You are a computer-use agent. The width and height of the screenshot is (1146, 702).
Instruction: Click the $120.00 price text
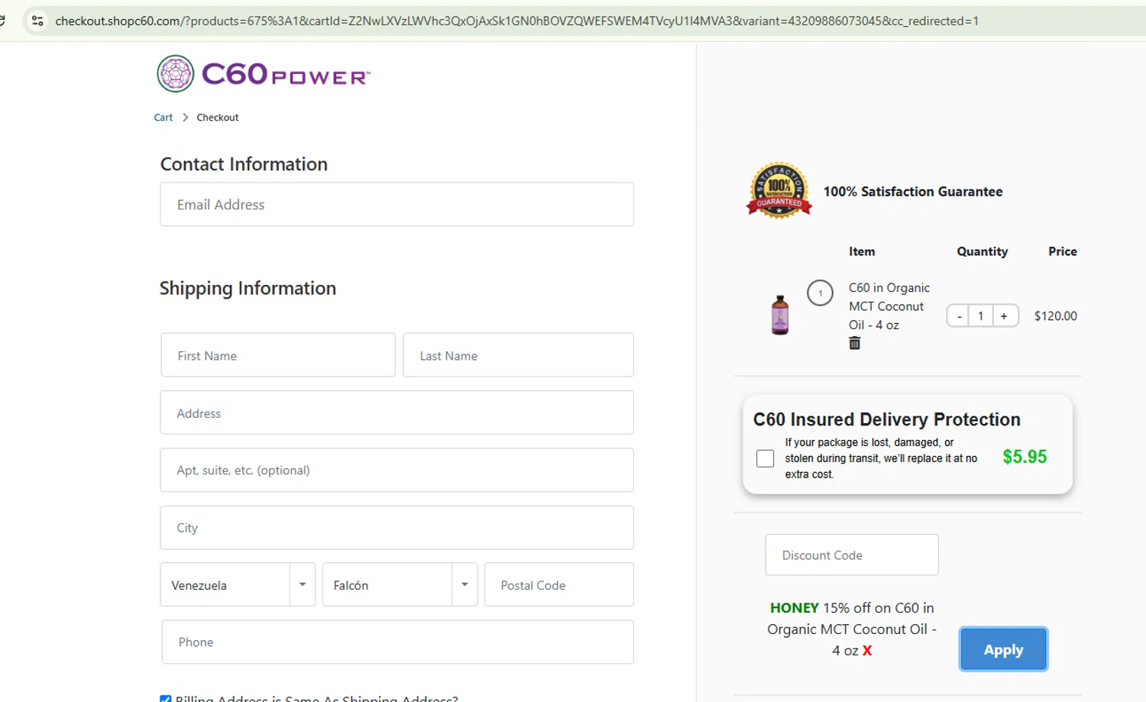pyautogui.click(x=1056, y=316)
